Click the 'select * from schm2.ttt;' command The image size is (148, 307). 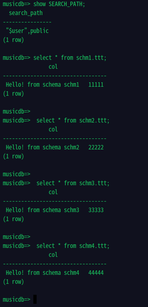(73, 121)
